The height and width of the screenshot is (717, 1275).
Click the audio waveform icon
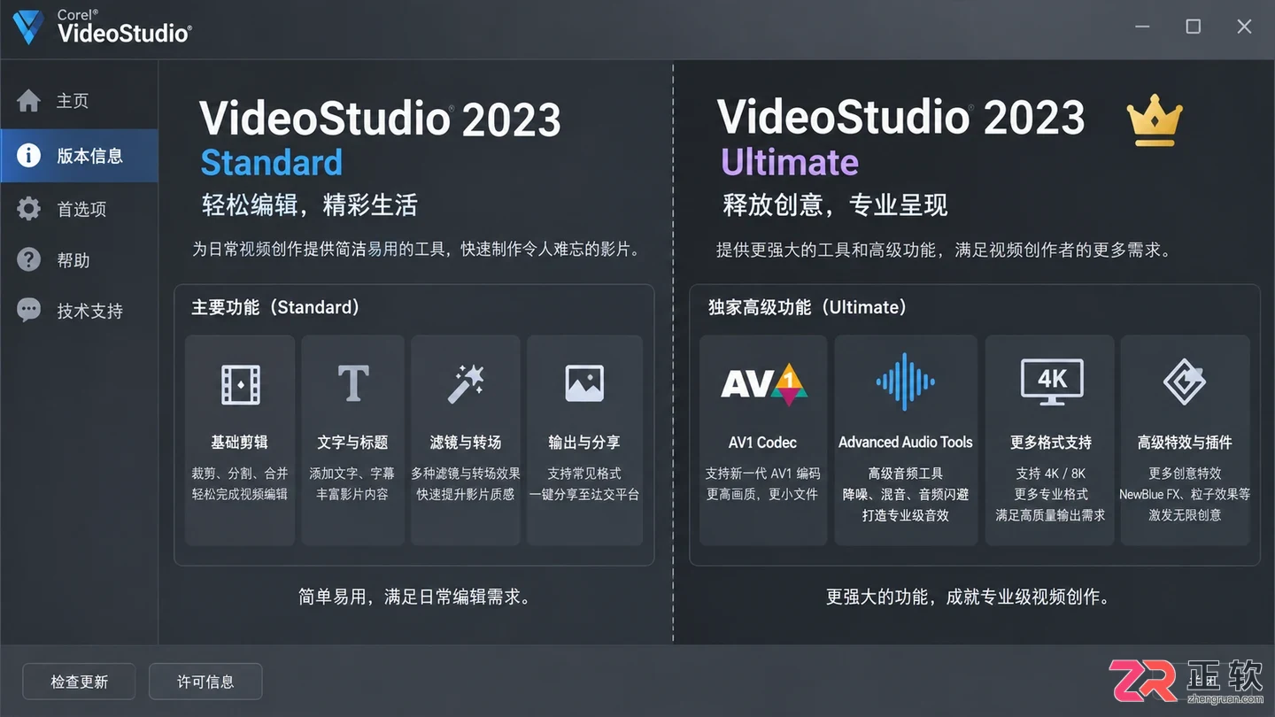[905, 382]
